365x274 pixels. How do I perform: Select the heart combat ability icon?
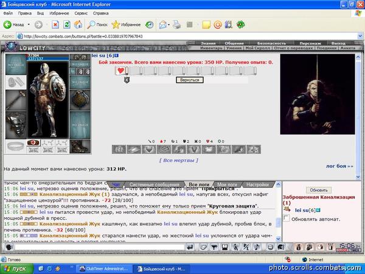[x=149, y=149]
